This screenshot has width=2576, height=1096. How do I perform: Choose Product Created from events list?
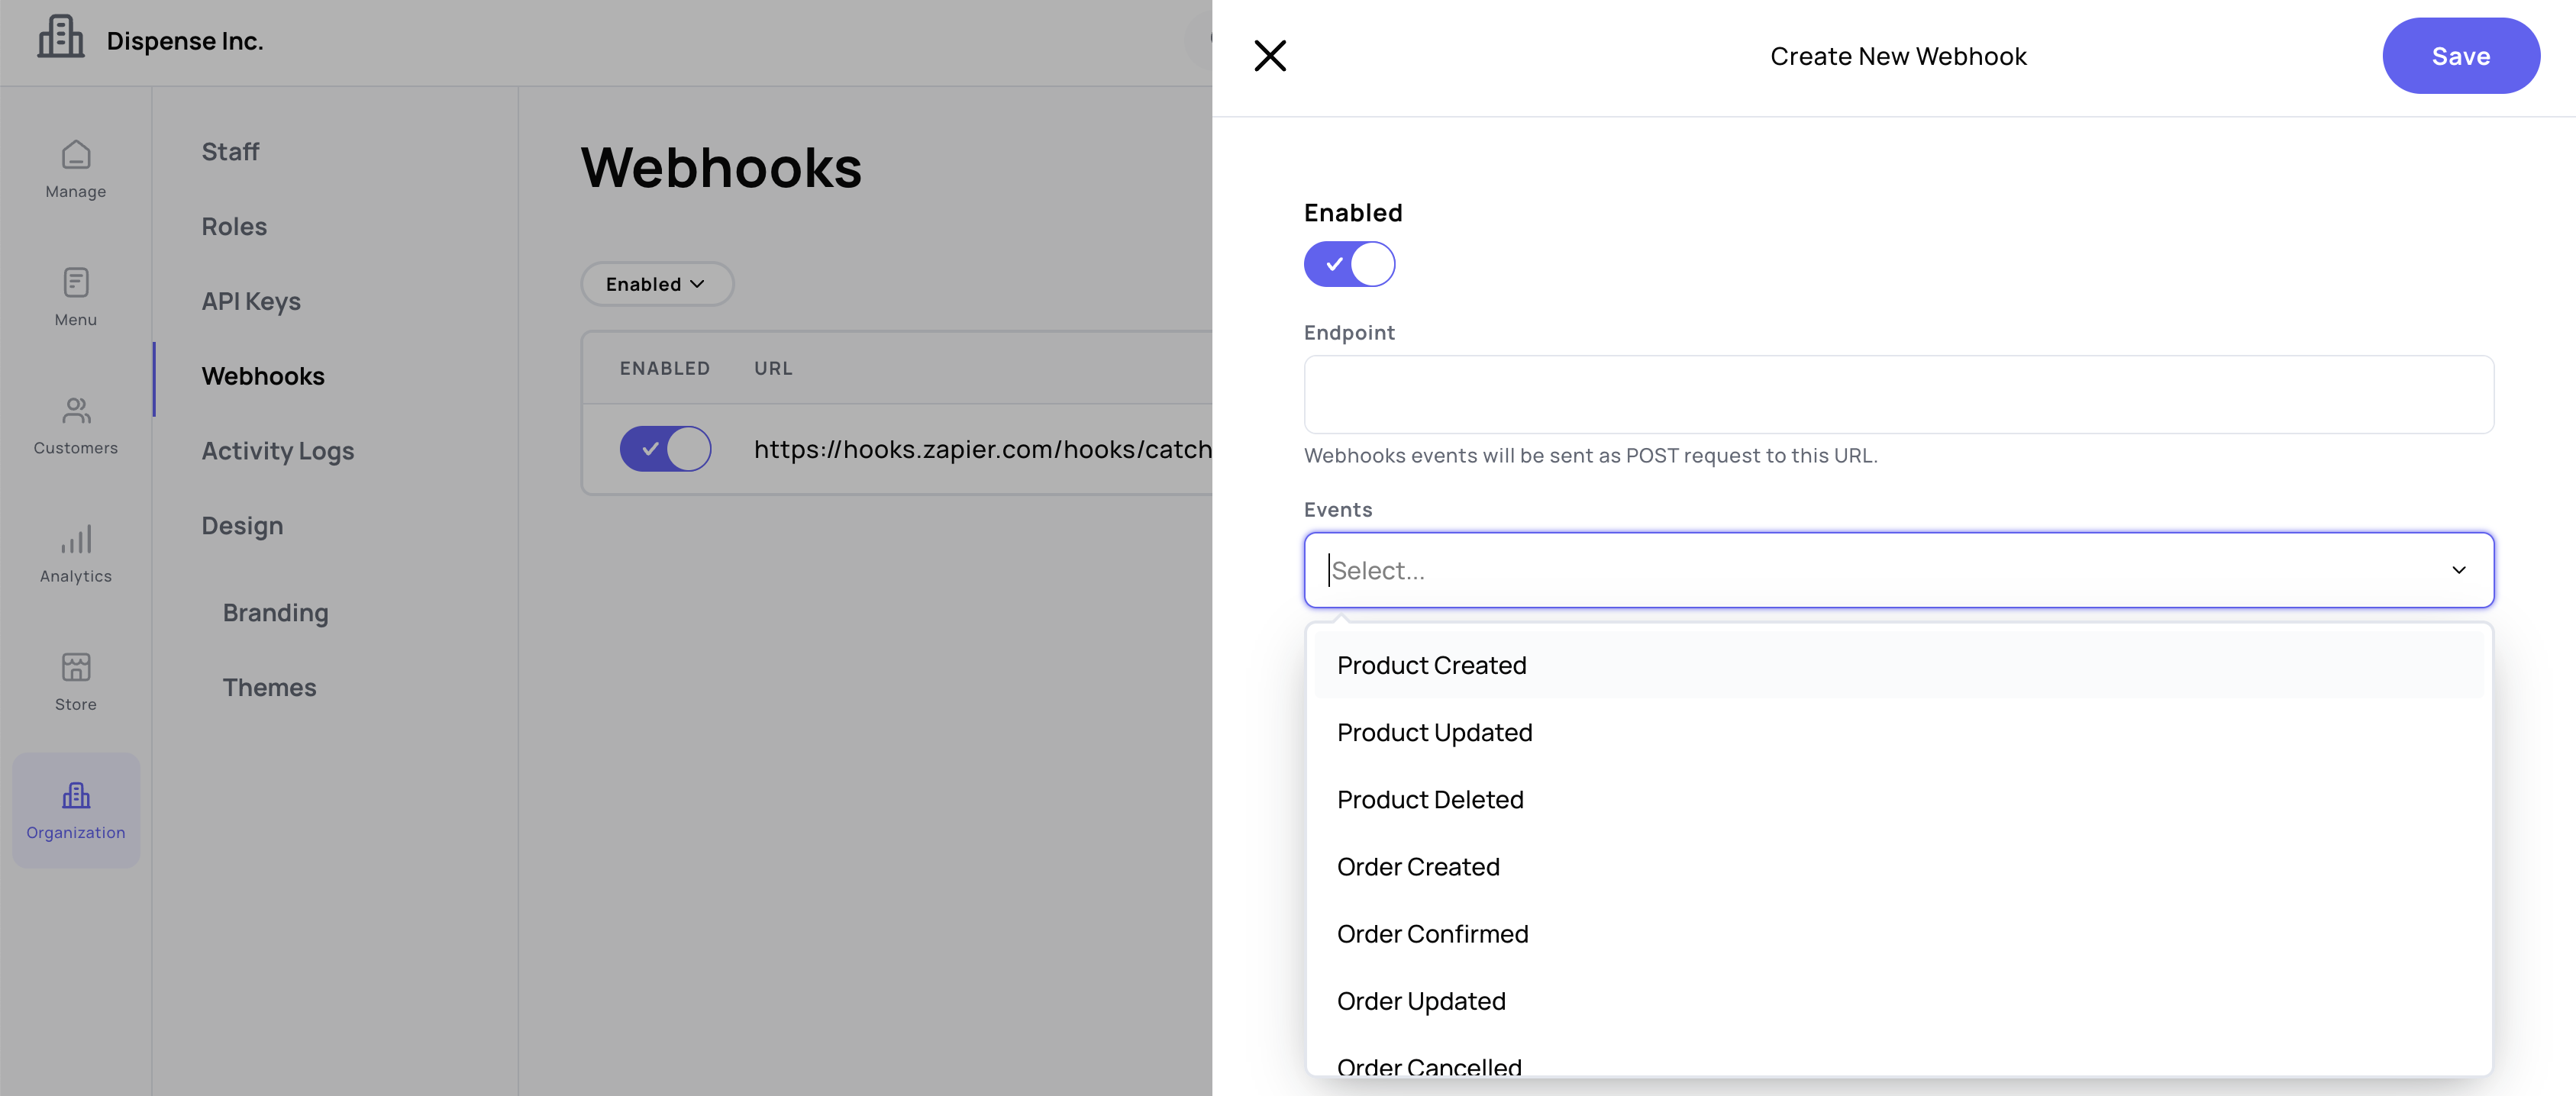tap(1431, 665)
